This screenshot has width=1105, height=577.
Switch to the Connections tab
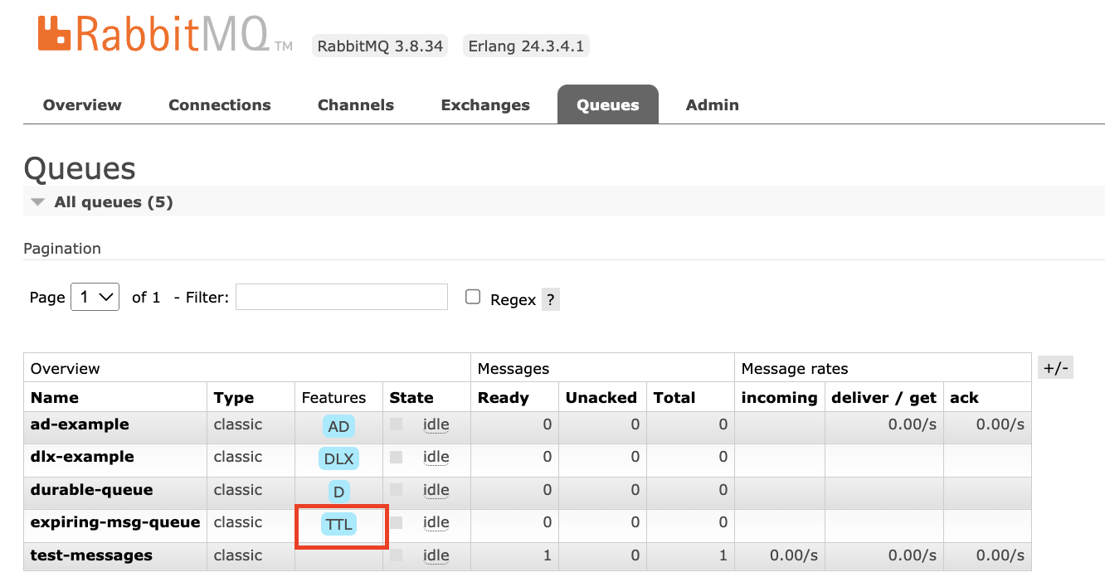click(220, 105)
